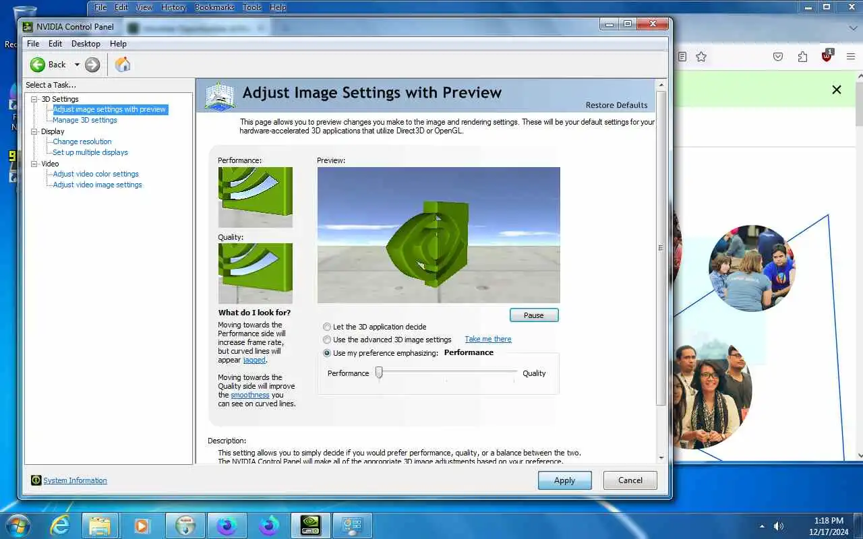Launch Internet Explorer from taskbar
Screen dimensions: 863x539
(60, 526)
